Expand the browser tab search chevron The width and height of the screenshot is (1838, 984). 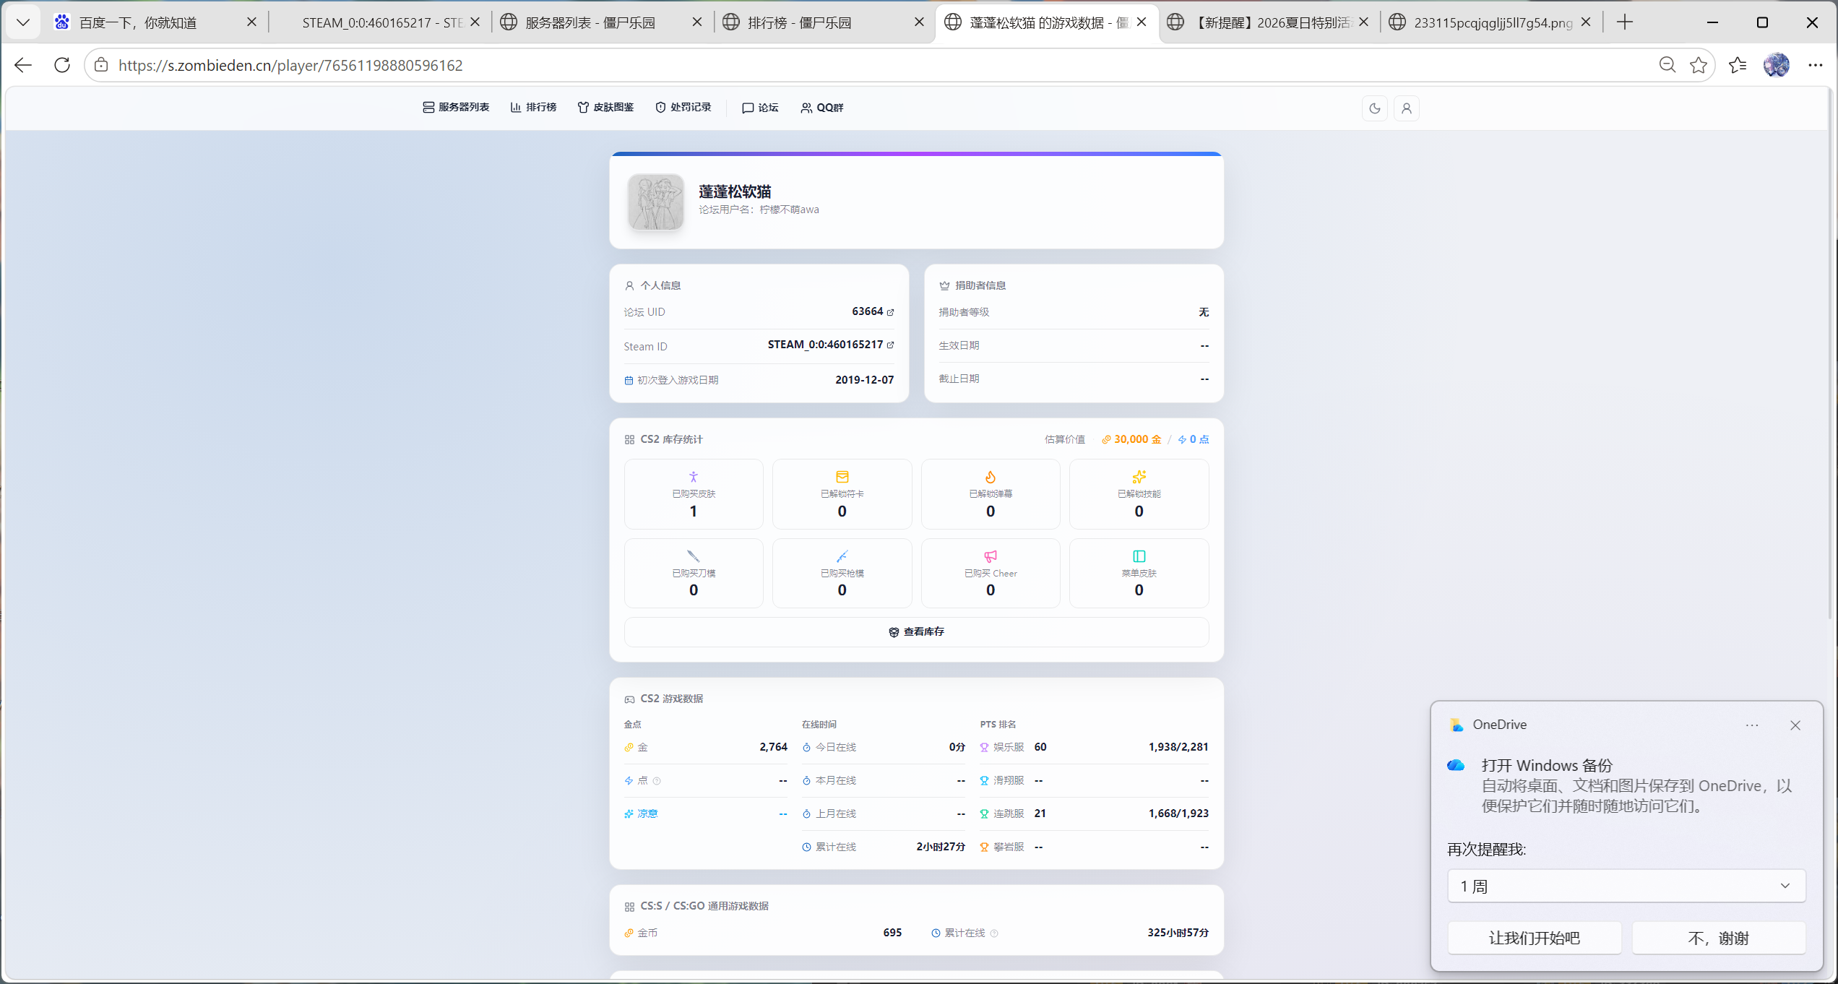point(23,22)
